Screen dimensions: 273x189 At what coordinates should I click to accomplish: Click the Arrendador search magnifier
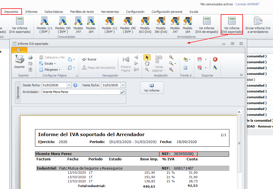click(x=122, y=92)
